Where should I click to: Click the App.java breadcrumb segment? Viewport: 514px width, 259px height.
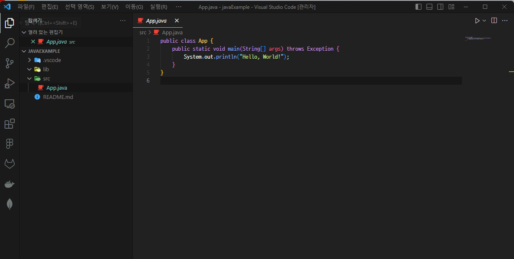tap(172, 32)
